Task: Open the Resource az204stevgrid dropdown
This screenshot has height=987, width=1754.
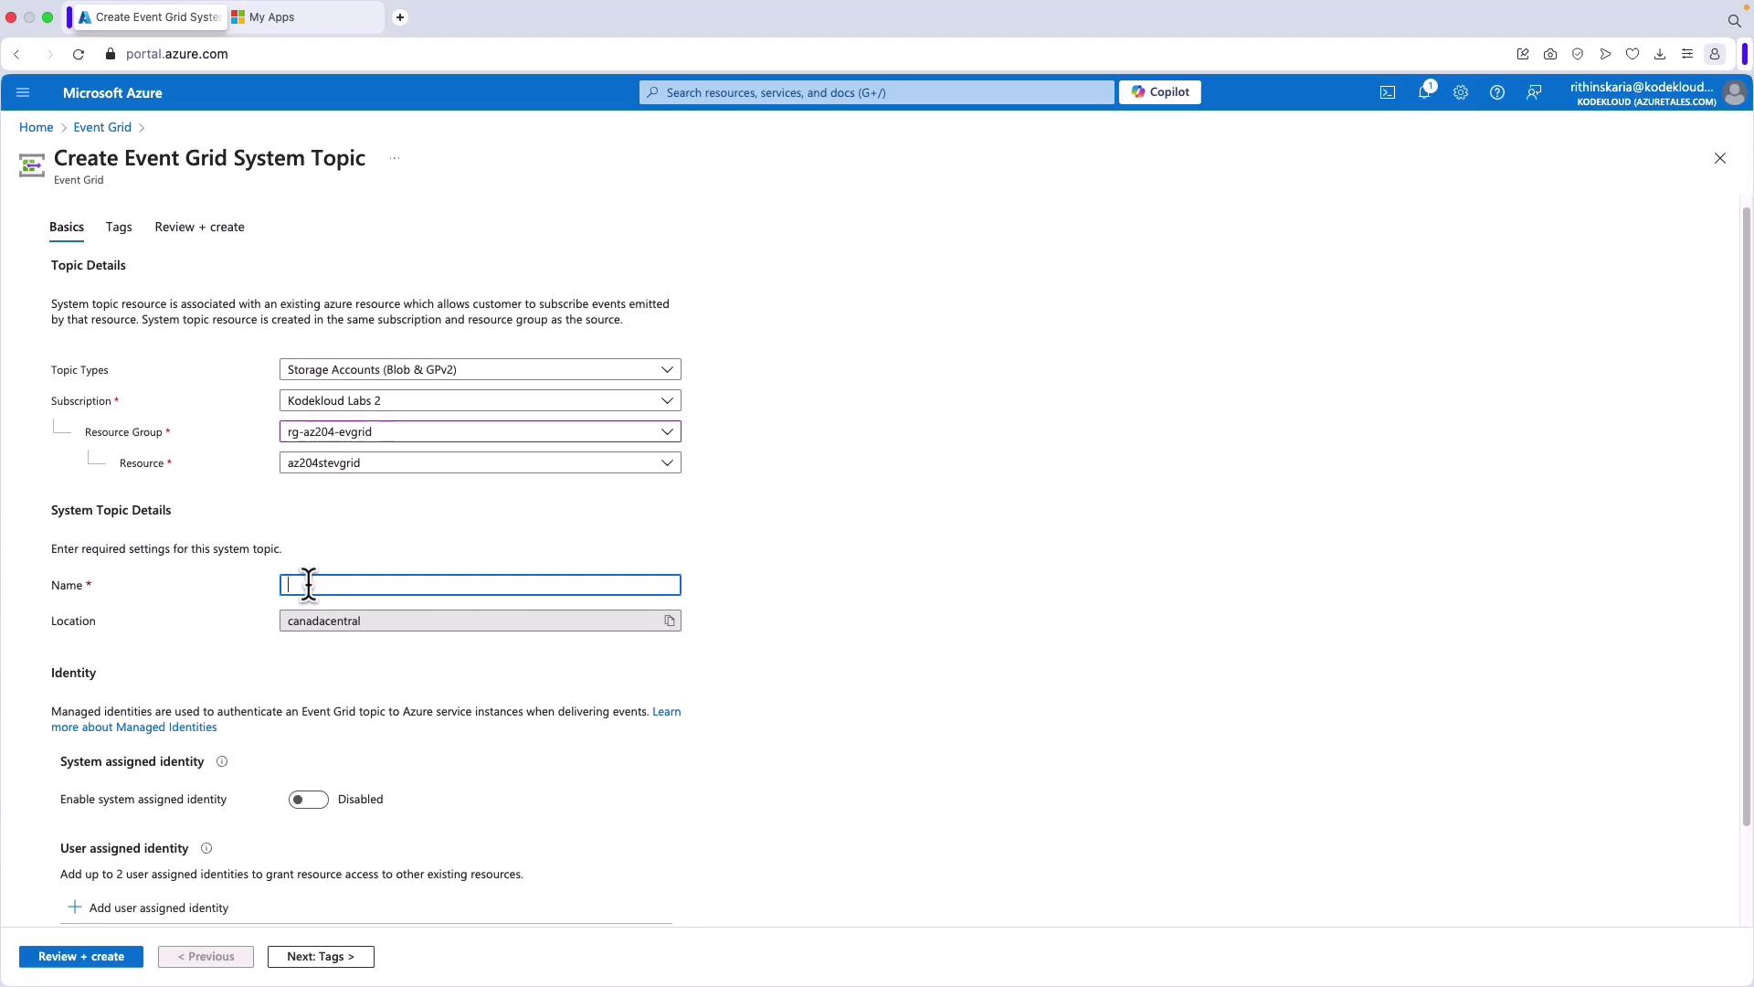Action: click(x=480, y=463)
